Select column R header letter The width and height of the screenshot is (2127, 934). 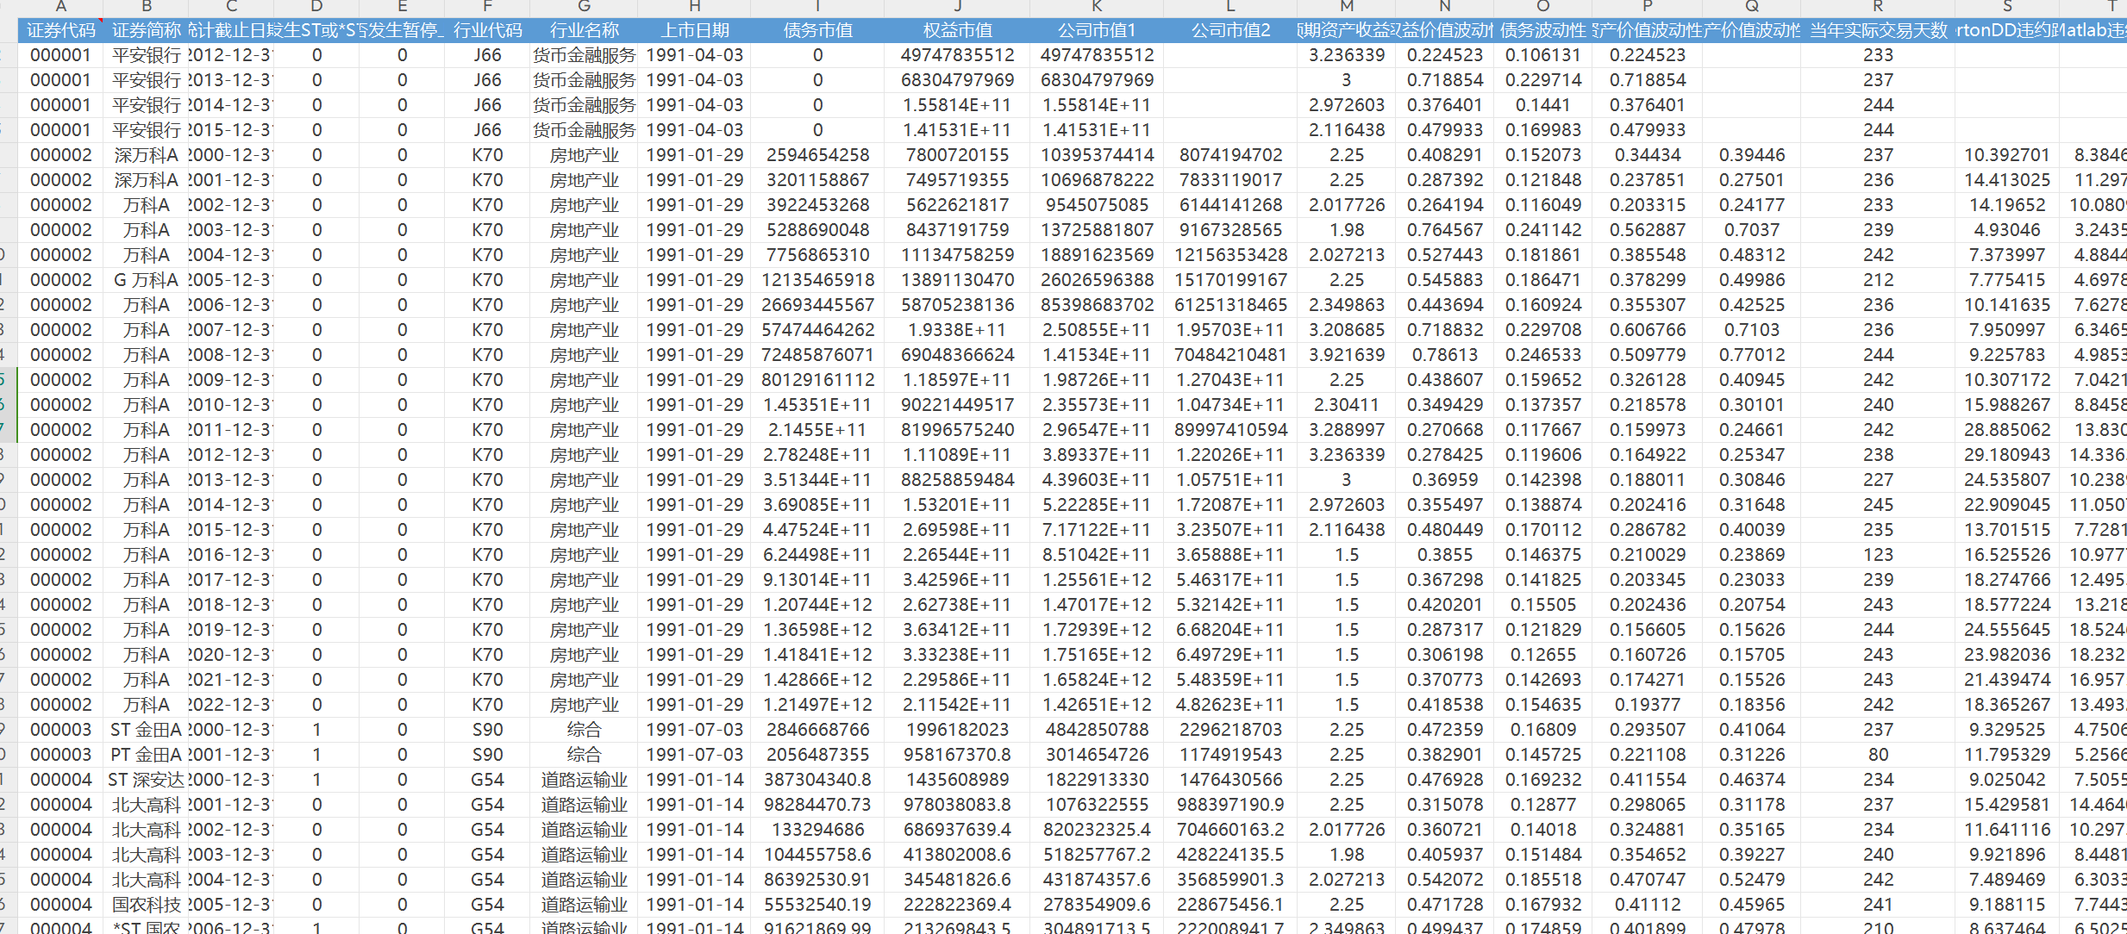click(1877, 7)
